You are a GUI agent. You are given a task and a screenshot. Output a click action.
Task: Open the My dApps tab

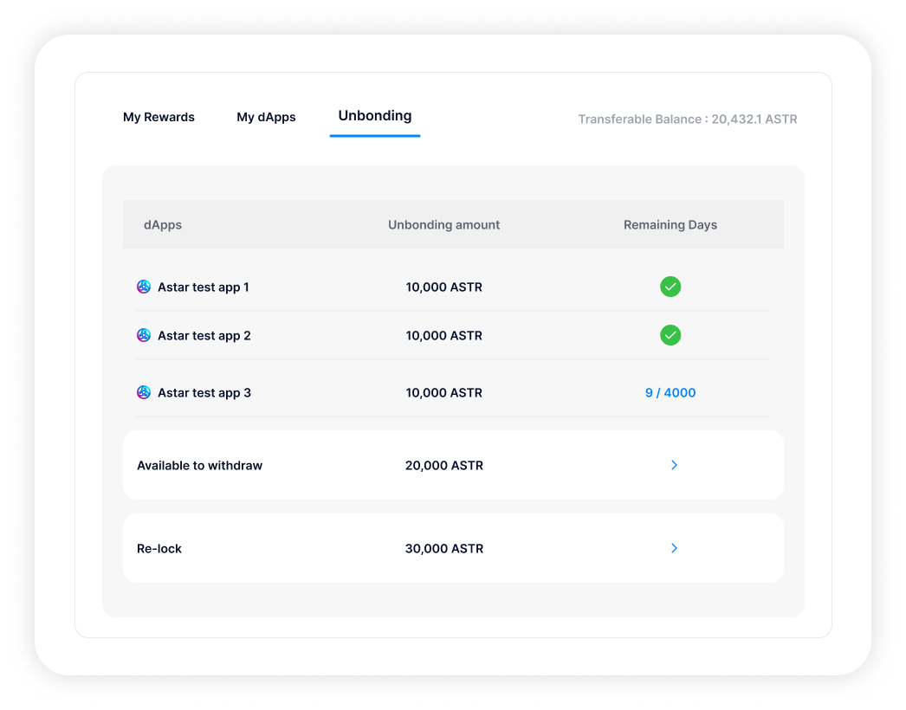pos(266,117)
